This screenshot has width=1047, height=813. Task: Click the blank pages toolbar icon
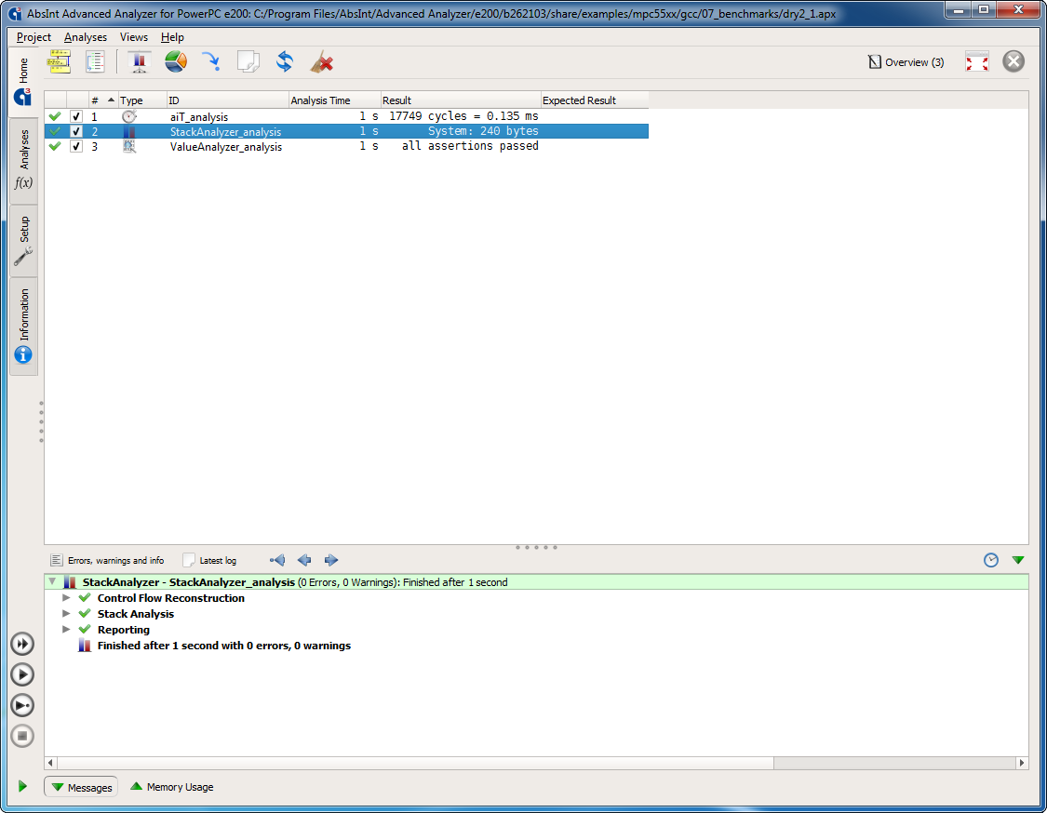(248, 61)
